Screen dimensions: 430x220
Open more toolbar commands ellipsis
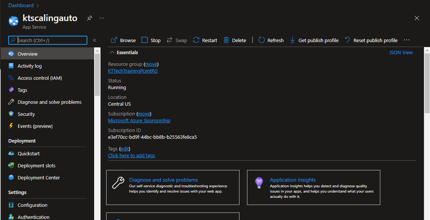pos(407,40)
